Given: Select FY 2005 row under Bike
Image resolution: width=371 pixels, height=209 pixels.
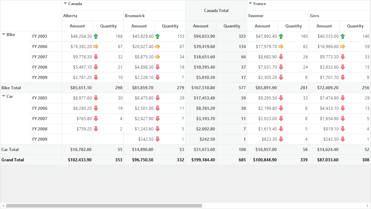Looking at the screenshot, I should tap(46, 36).
